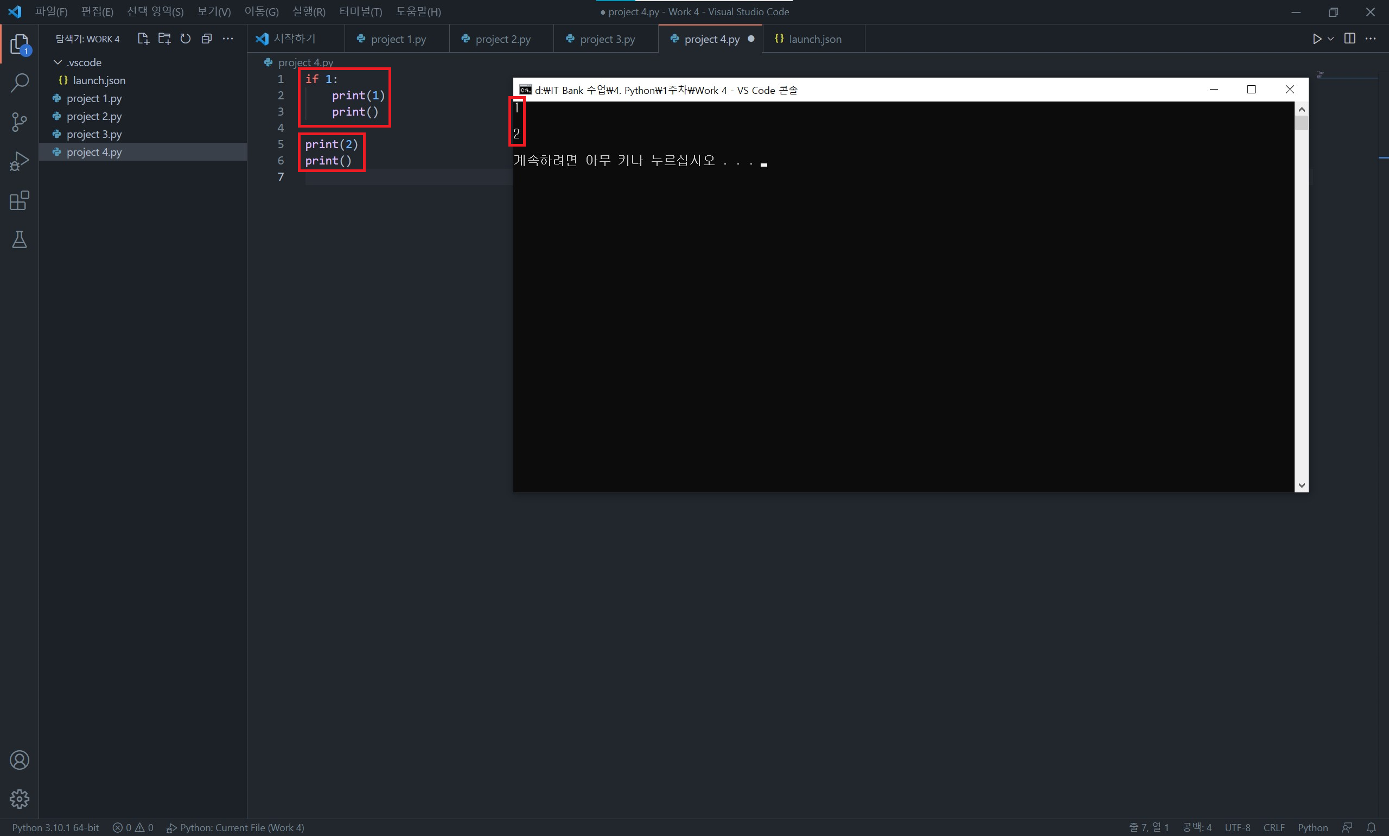The width and height of the screenshot is (1389, 836).
Task: Open project 3.py in the explorer
Action: [94, 134]
